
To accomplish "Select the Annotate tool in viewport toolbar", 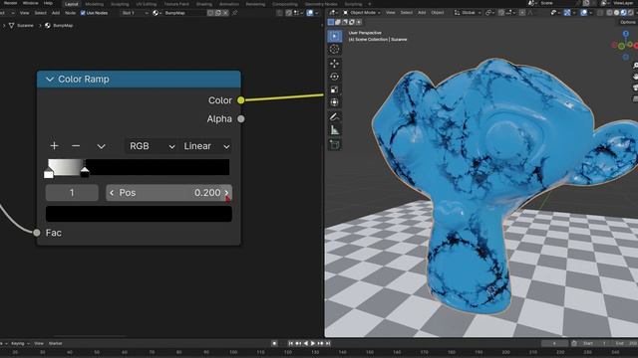I will click(335, 117).
